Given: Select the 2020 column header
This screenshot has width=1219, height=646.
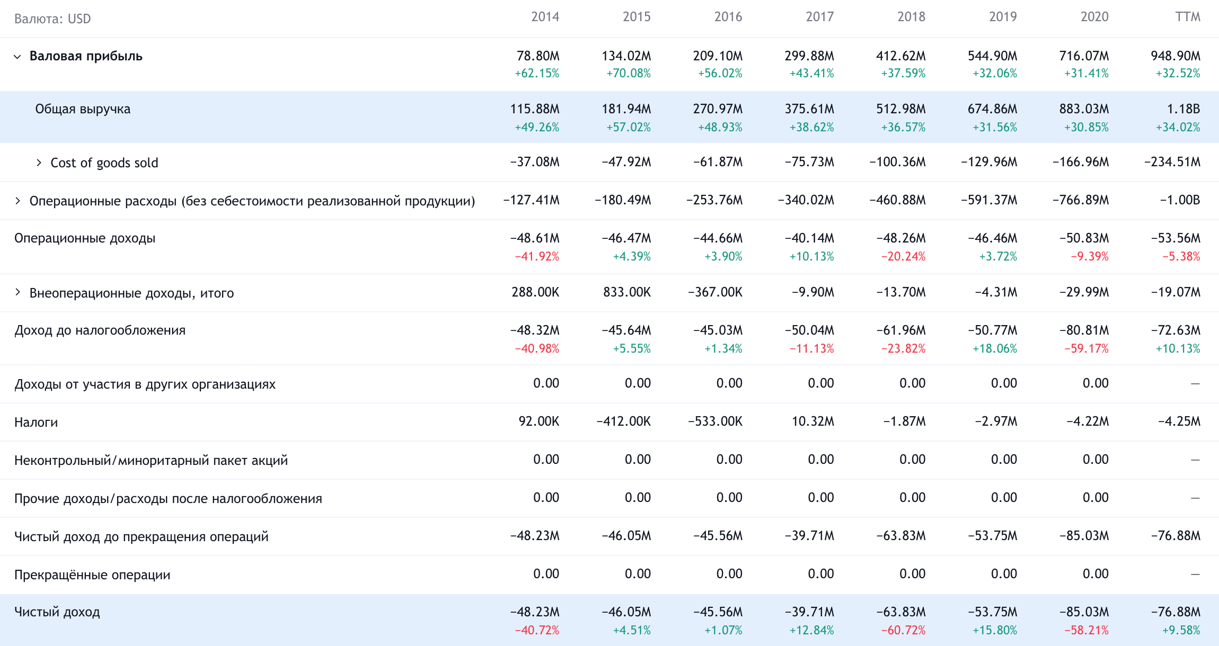Looking at the screenshot, I should 1094,17.
